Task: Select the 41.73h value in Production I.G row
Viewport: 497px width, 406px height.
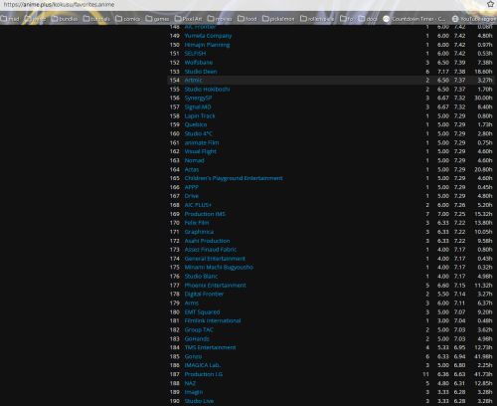Action: 483,374
